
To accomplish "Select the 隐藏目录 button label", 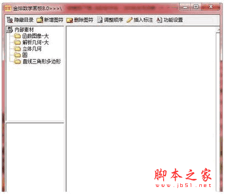I will (x=24, y=20).
